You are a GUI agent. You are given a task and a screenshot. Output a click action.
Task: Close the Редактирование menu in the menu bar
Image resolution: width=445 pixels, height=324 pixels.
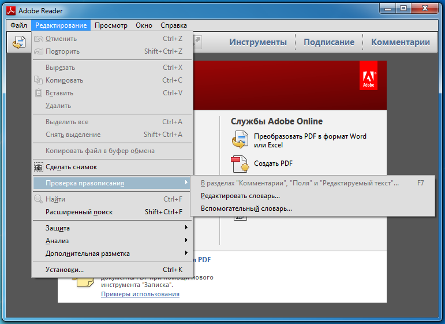[x=61, y=25]
